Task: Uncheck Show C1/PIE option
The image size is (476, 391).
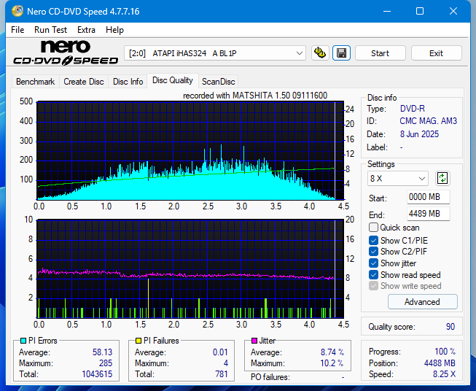Action: [x=373, y=240]
